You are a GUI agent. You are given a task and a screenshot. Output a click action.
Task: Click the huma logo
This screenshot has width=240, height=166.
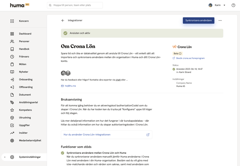17,5
